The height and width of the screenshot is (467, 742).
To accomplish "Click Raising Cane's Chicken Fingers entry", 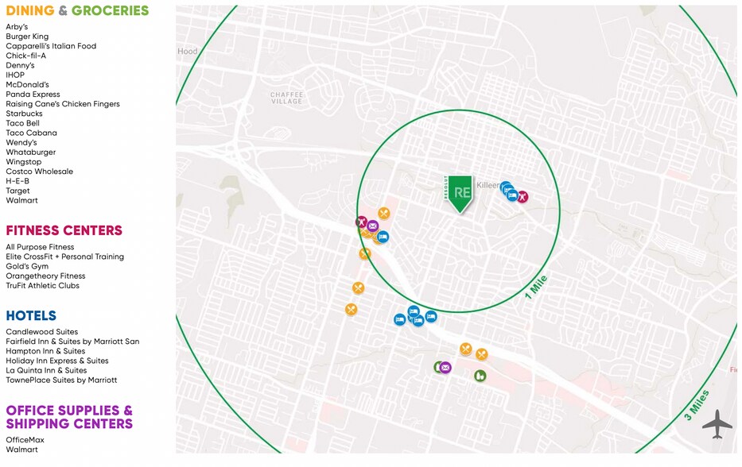I will [x=63, y=104].
